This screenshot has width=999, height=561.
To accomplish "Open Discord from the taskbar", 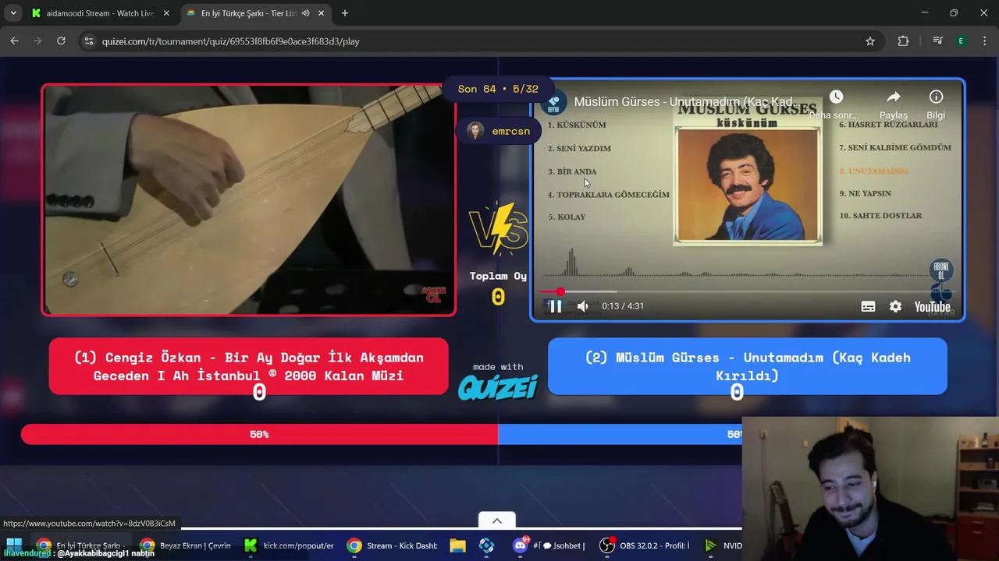I will 548,545.
